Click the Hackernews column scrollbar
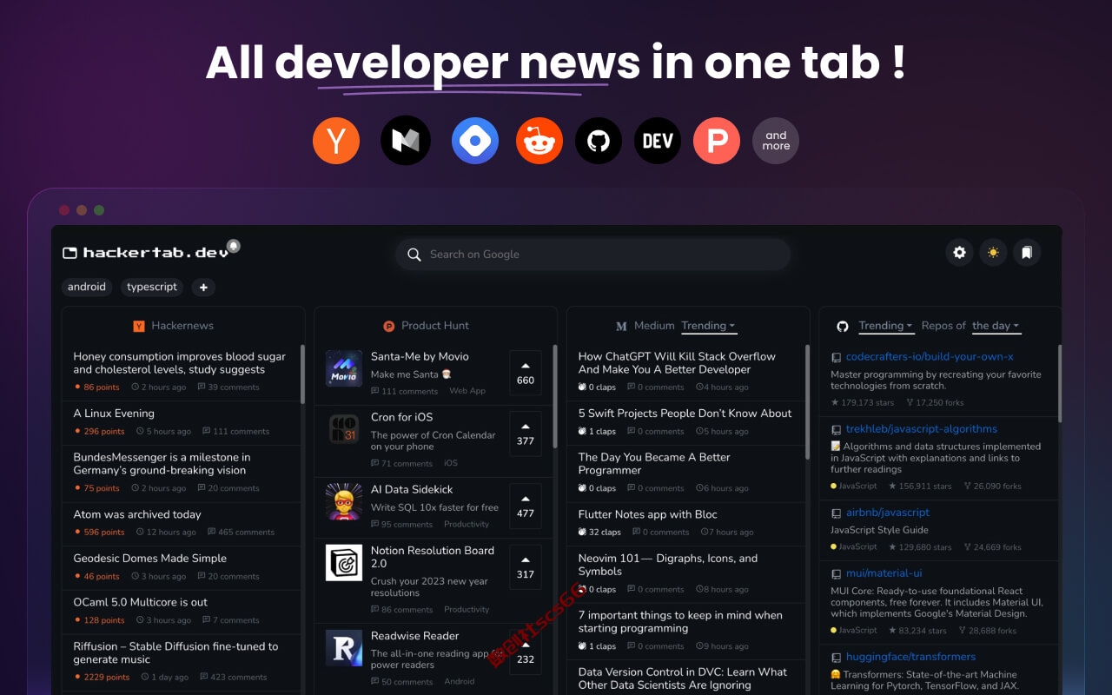The width and height of the screenshot is (1112, 695). (302, 374)
